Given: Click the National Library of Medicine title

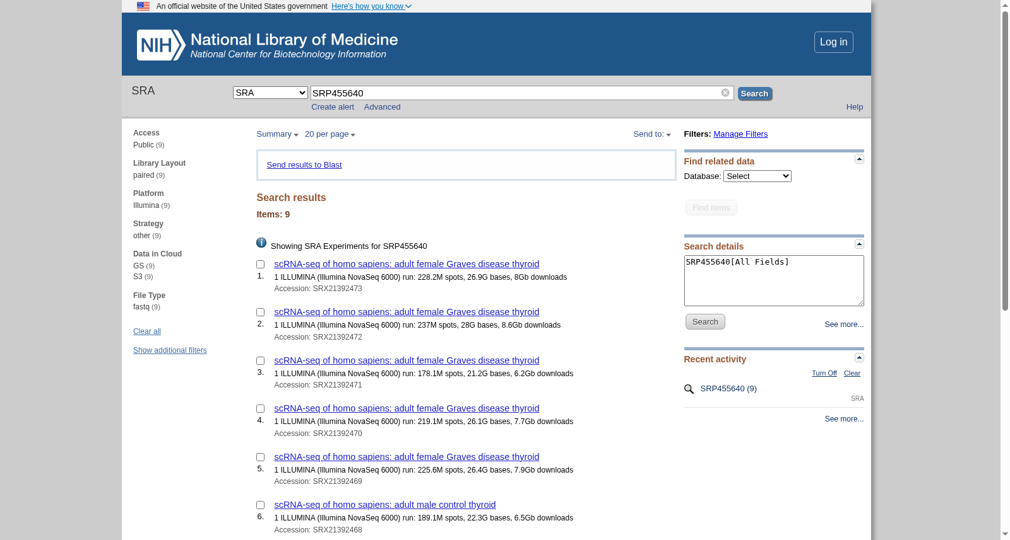Looking at the screenshot, I should tap(294, 40).
